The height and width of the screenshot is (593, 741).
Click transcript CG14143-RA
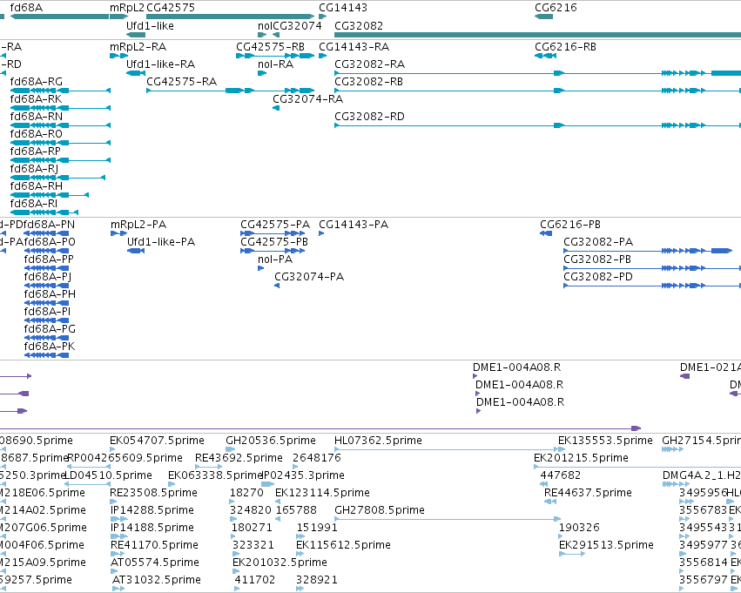tap(323, 56)
